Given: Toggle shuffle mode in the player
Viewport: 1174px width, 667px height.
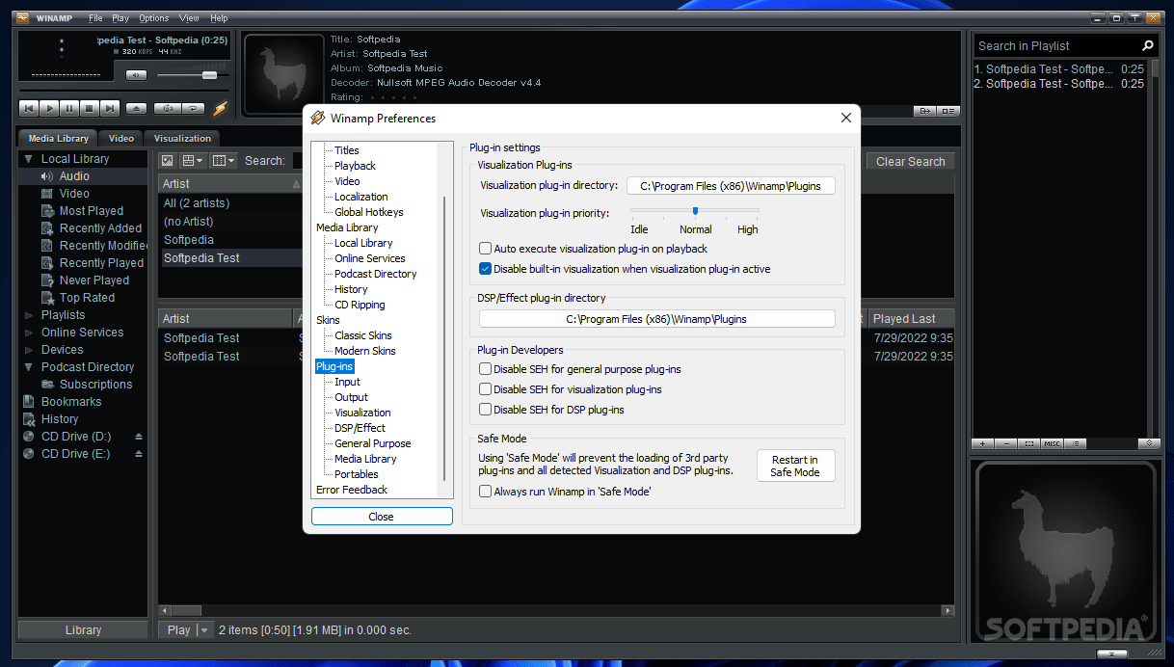Looking at the screenshot, I should coord(168,109).
